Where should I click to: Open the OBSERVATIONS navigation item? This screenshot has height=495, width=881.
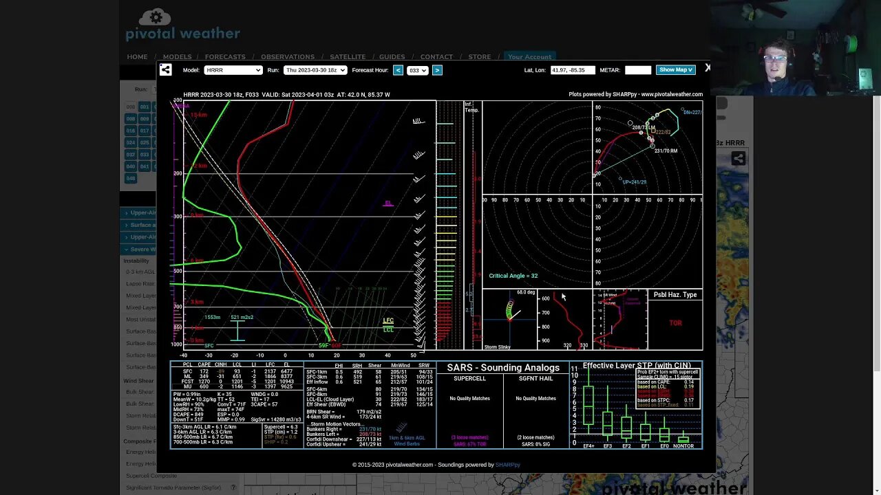(288, 57)
